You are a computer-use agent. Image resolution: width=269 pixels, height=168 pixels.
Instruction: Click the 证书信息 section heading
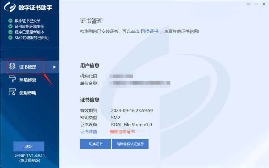(x=89, y=100)
